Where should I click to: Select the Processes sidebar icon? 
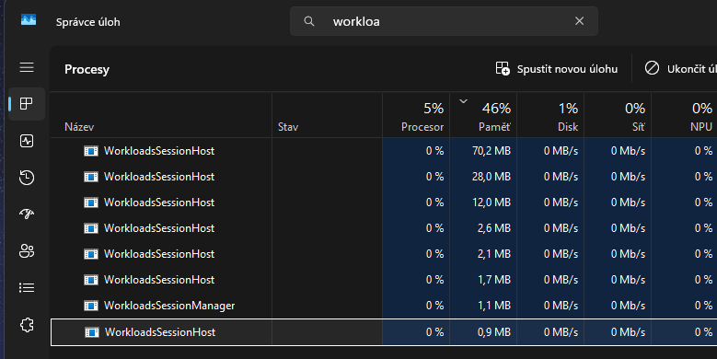coord(27,104)
